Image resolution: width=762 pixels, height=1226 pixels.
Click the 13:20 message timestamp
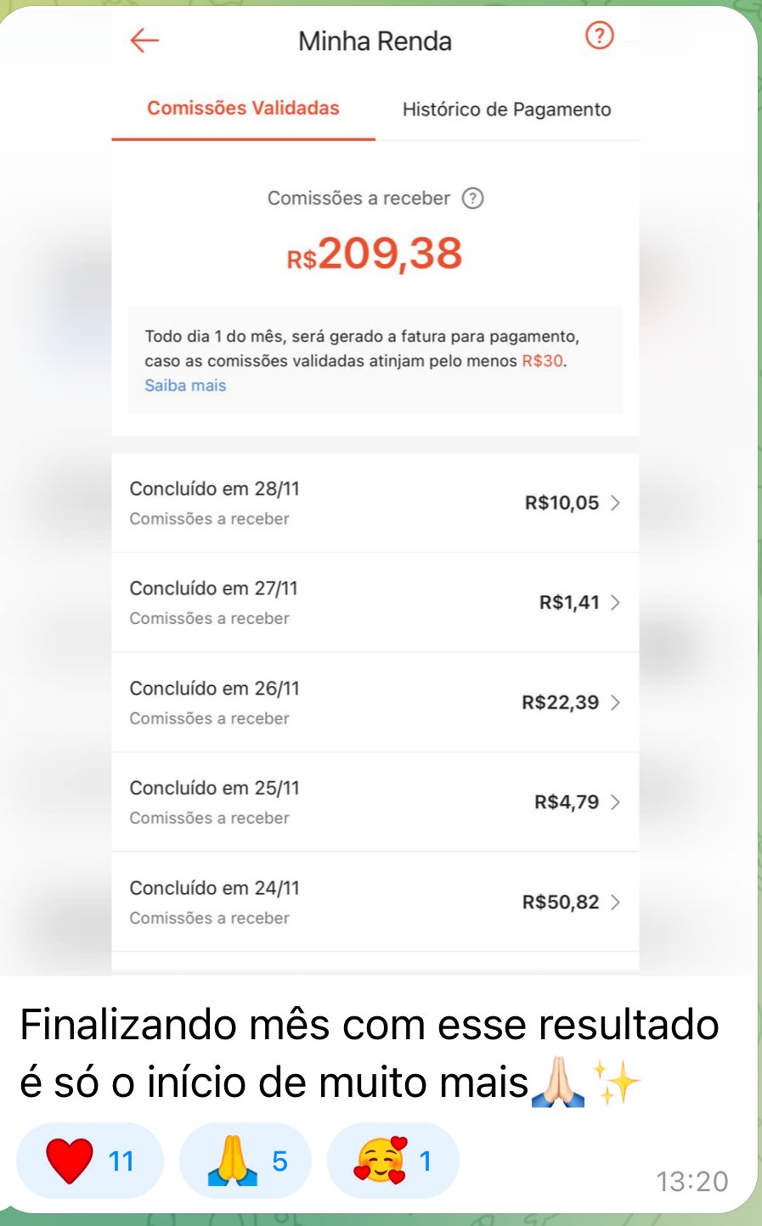691,1181
